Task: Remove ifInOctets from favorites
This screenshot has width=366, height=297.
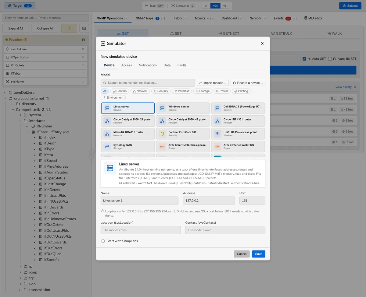Action: [x=83, y=65]
